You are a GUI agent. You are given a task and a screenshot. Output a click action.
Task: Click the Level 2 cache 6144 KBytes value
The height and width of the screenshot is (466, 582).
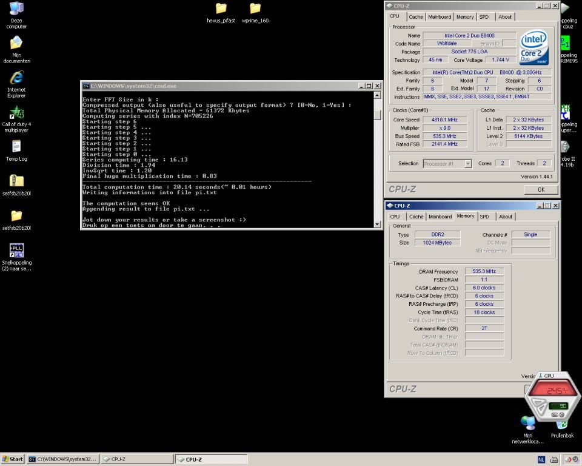coord(528,136)
